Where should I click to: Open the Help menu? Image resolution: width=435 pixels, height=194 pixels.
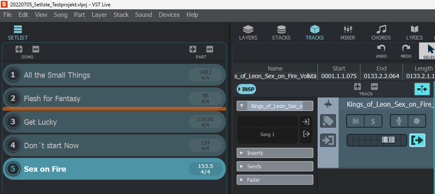(x=192, y=15)
